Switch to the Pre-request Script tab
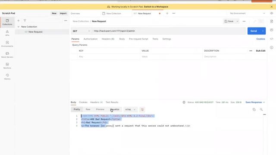Screen dimensions: 276x155 point(138,39)
